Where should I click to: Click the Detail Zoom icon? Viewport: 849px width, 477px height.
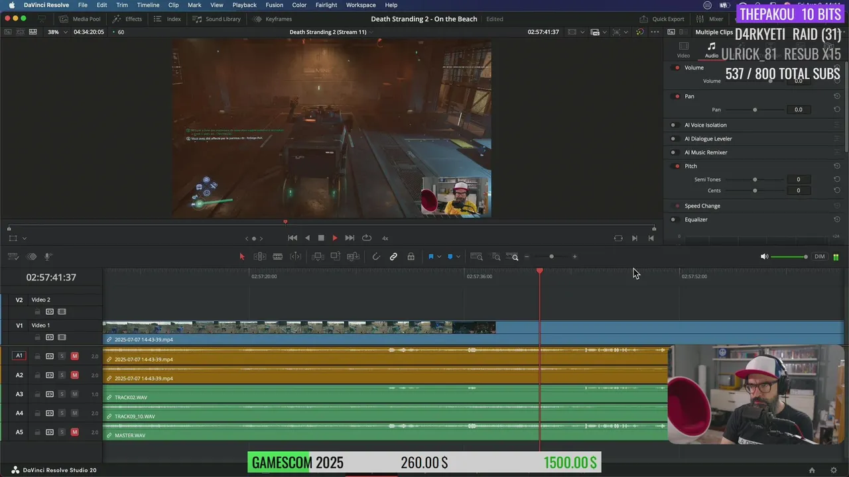495,256
